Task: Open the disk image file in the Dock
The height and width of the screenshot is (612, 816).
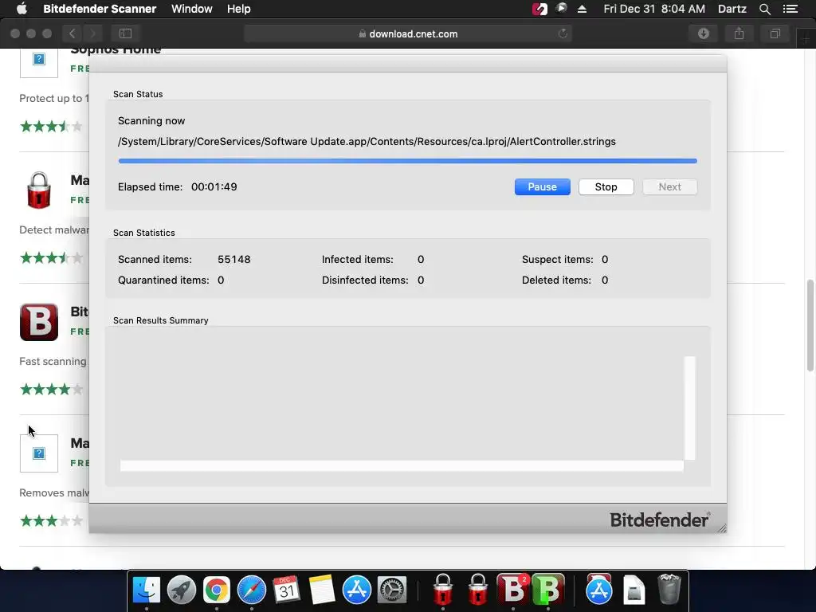Action: 634,590
